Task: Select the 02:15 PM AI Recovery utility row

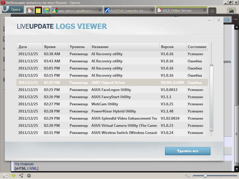Action: (112, 75)
